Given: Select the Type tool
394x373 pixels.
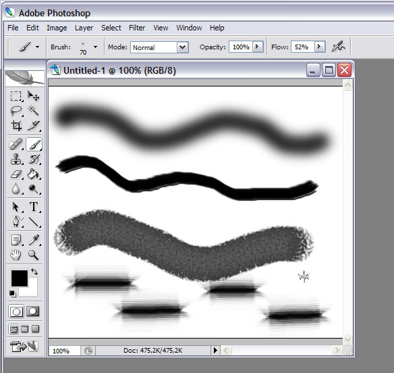Looking at the screenshot, I should tap(34, 207).
